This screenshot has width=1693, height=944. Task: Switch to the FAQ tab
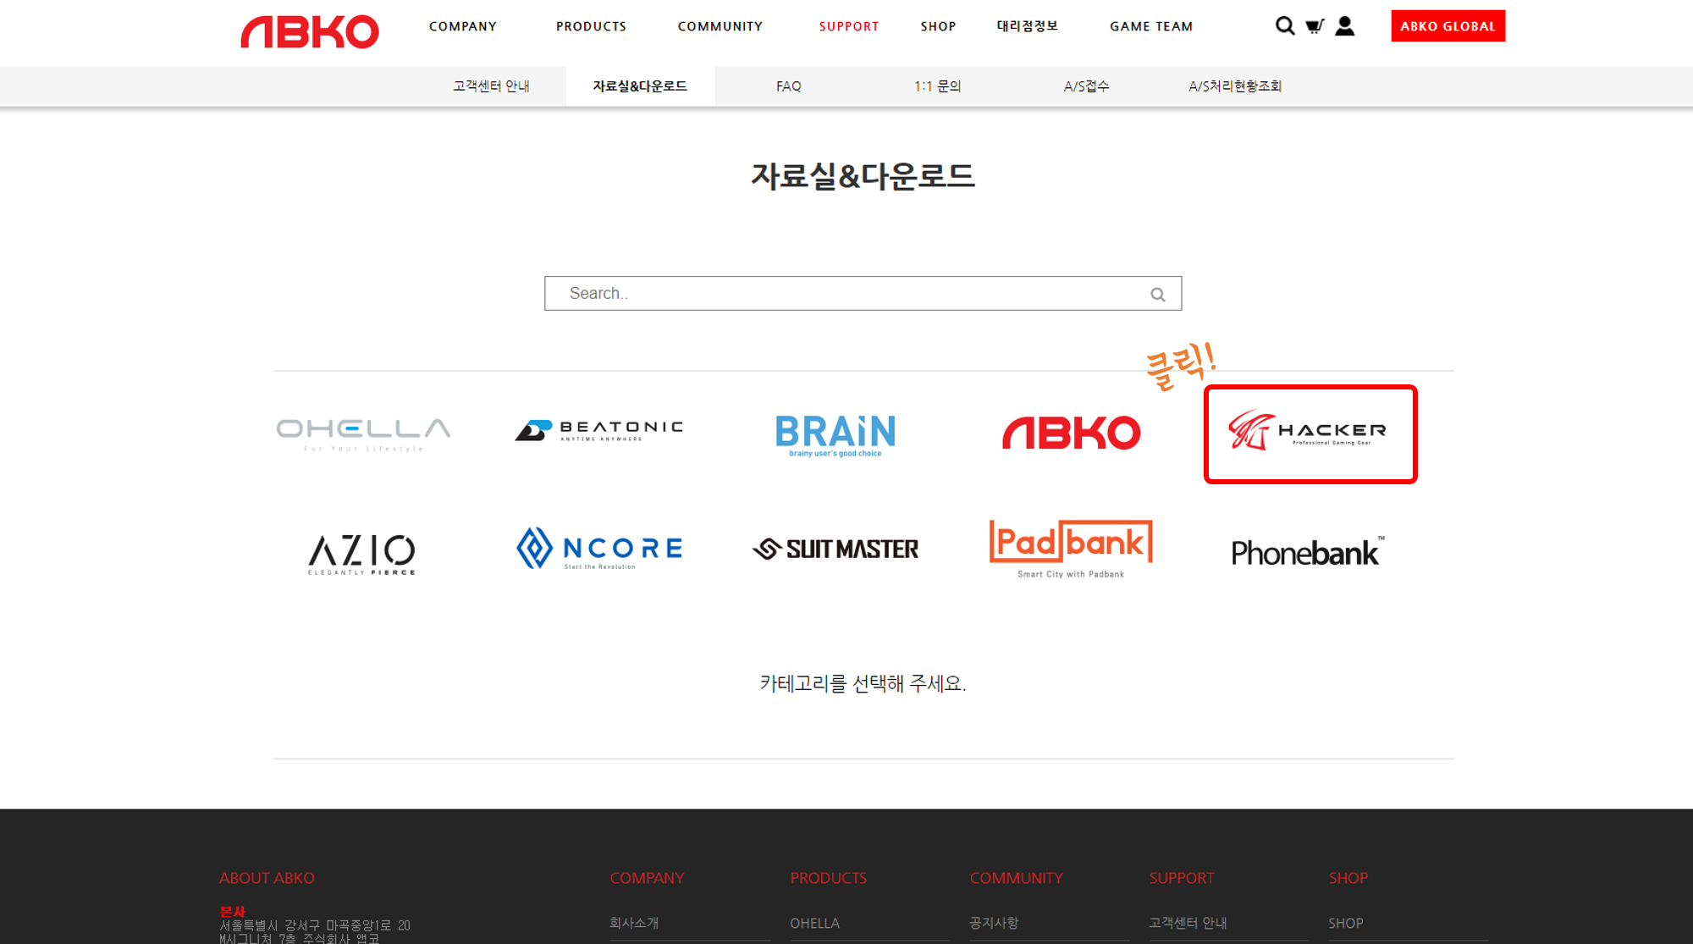(788, 86)
